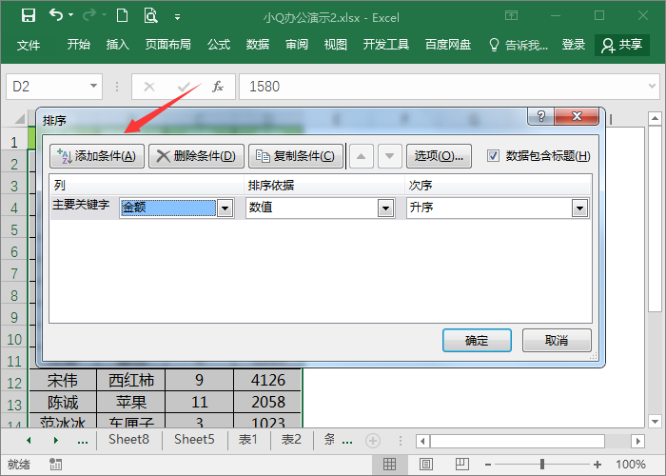Open the 升序 order dropdown

pos(579,208)
